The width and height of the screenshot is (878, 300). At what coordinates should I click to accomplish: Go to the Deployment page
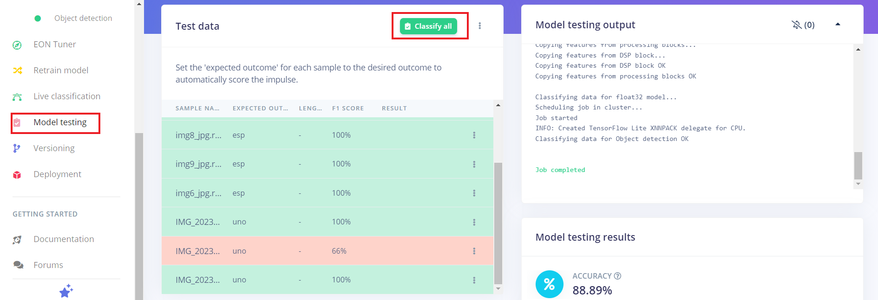(57, 174)
